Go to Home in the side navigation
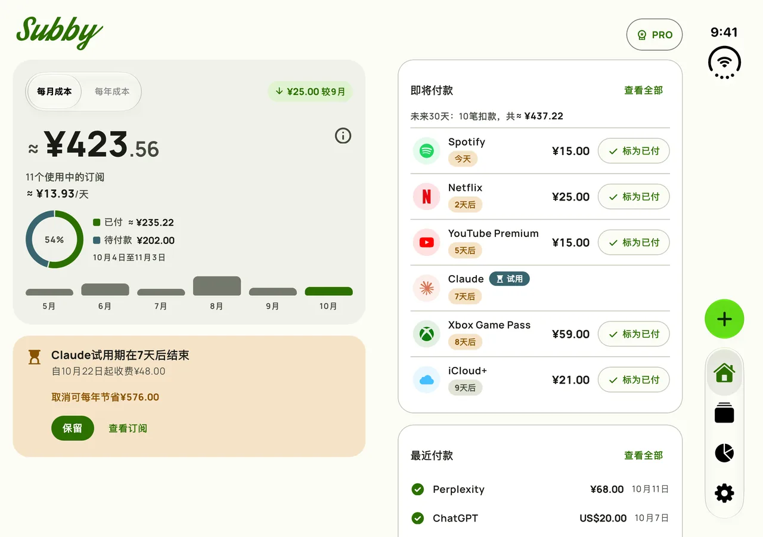Viewport: 763px width, 537px height. click(724, 373)
